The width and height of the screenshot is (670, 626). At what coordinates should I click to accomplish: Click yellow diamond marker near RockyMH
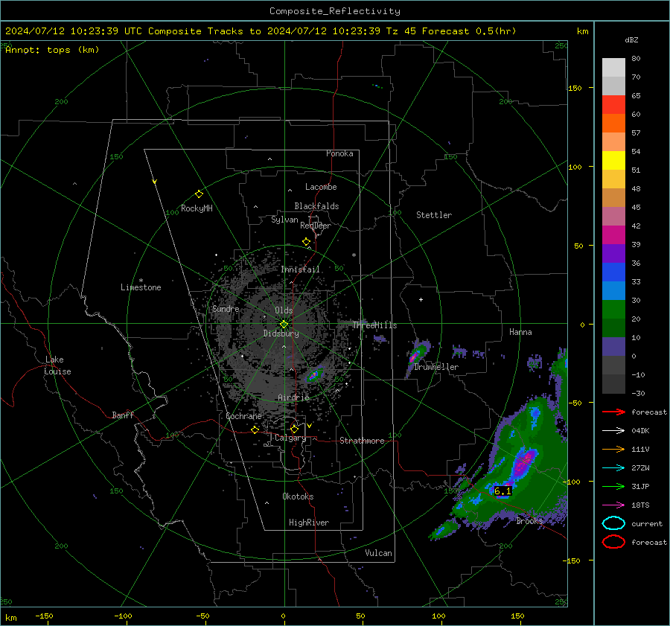pos(199,194)
